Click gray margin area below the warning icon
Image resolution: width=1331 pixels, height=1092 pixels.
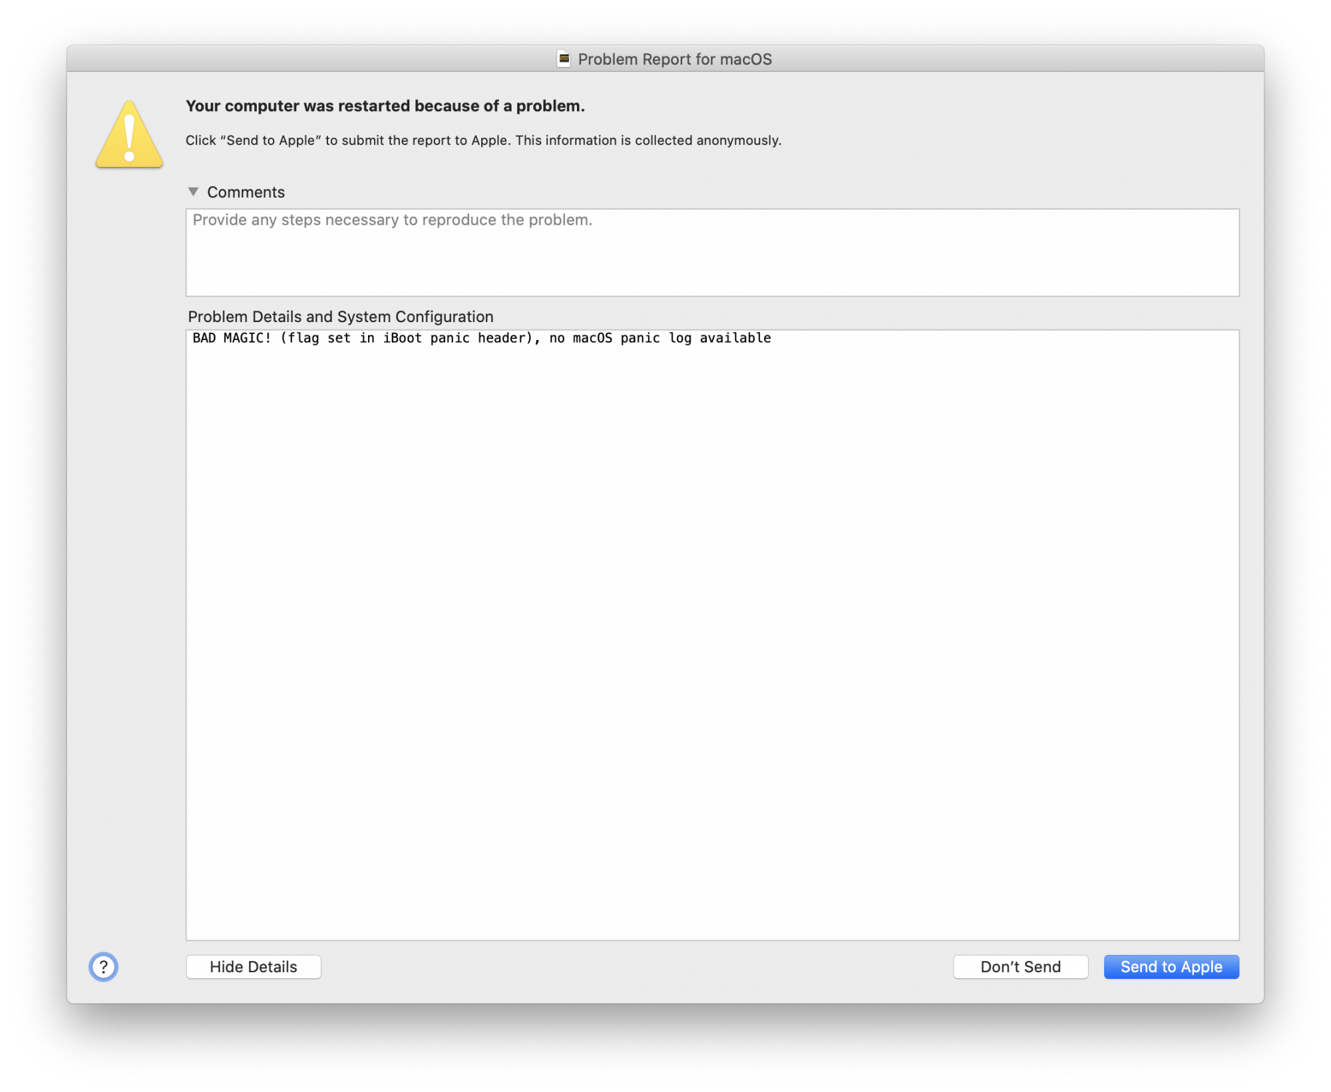click(x=126, y=532)
